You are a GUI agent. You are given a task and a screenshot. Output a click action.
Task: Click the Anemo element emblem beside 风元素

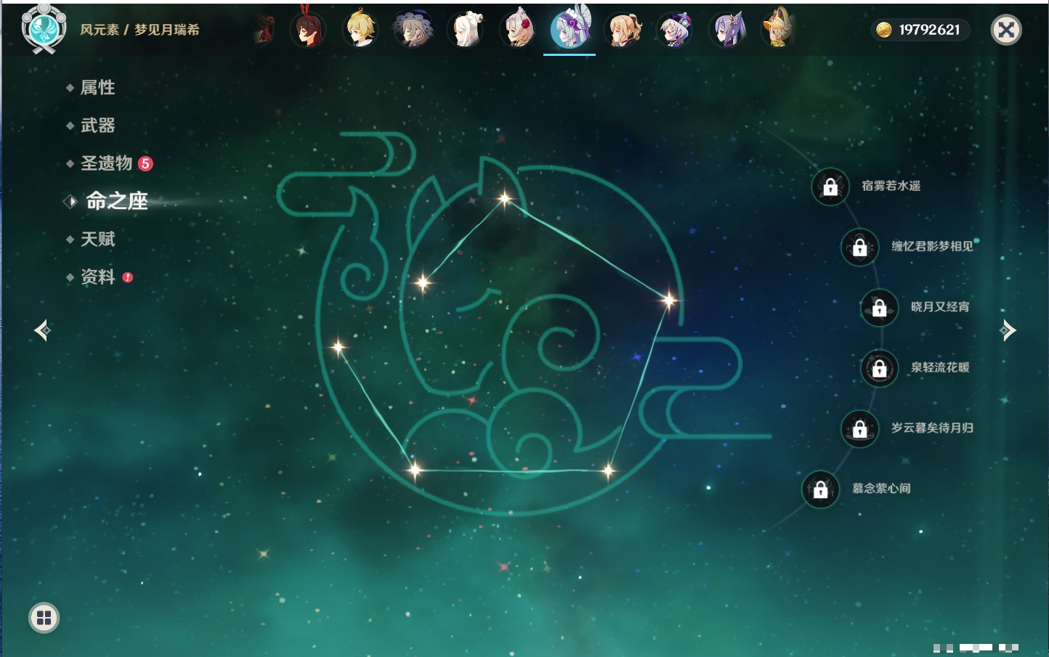click(x=44, y=29)
